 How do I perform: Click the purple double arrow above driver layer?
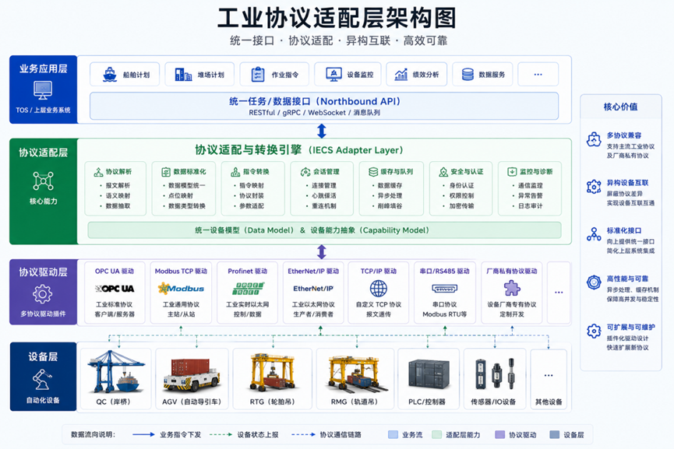(322, 252)
